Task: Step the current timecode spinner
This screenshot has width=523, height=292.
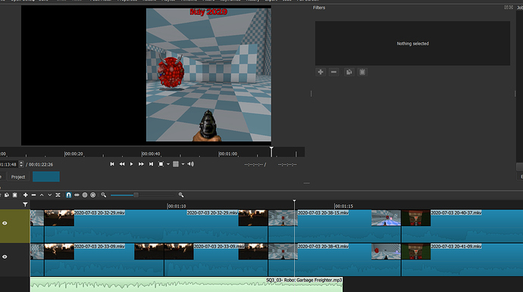Action: [x=21, y=164]
